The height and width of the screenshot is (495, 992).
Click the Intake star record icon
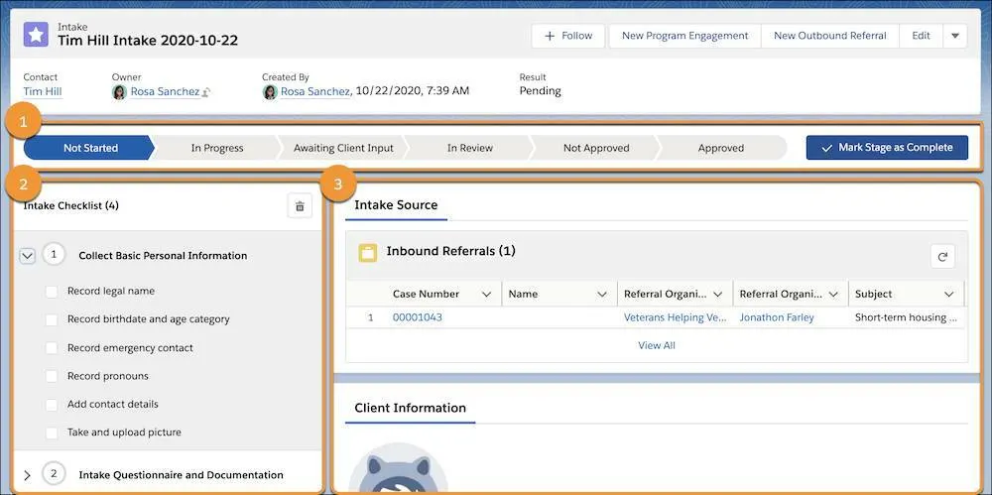point(36,35)
